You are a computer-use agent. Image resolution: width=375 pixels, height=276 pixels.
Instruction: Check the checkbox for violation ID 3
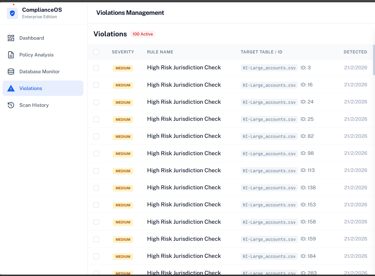[96, 68]
